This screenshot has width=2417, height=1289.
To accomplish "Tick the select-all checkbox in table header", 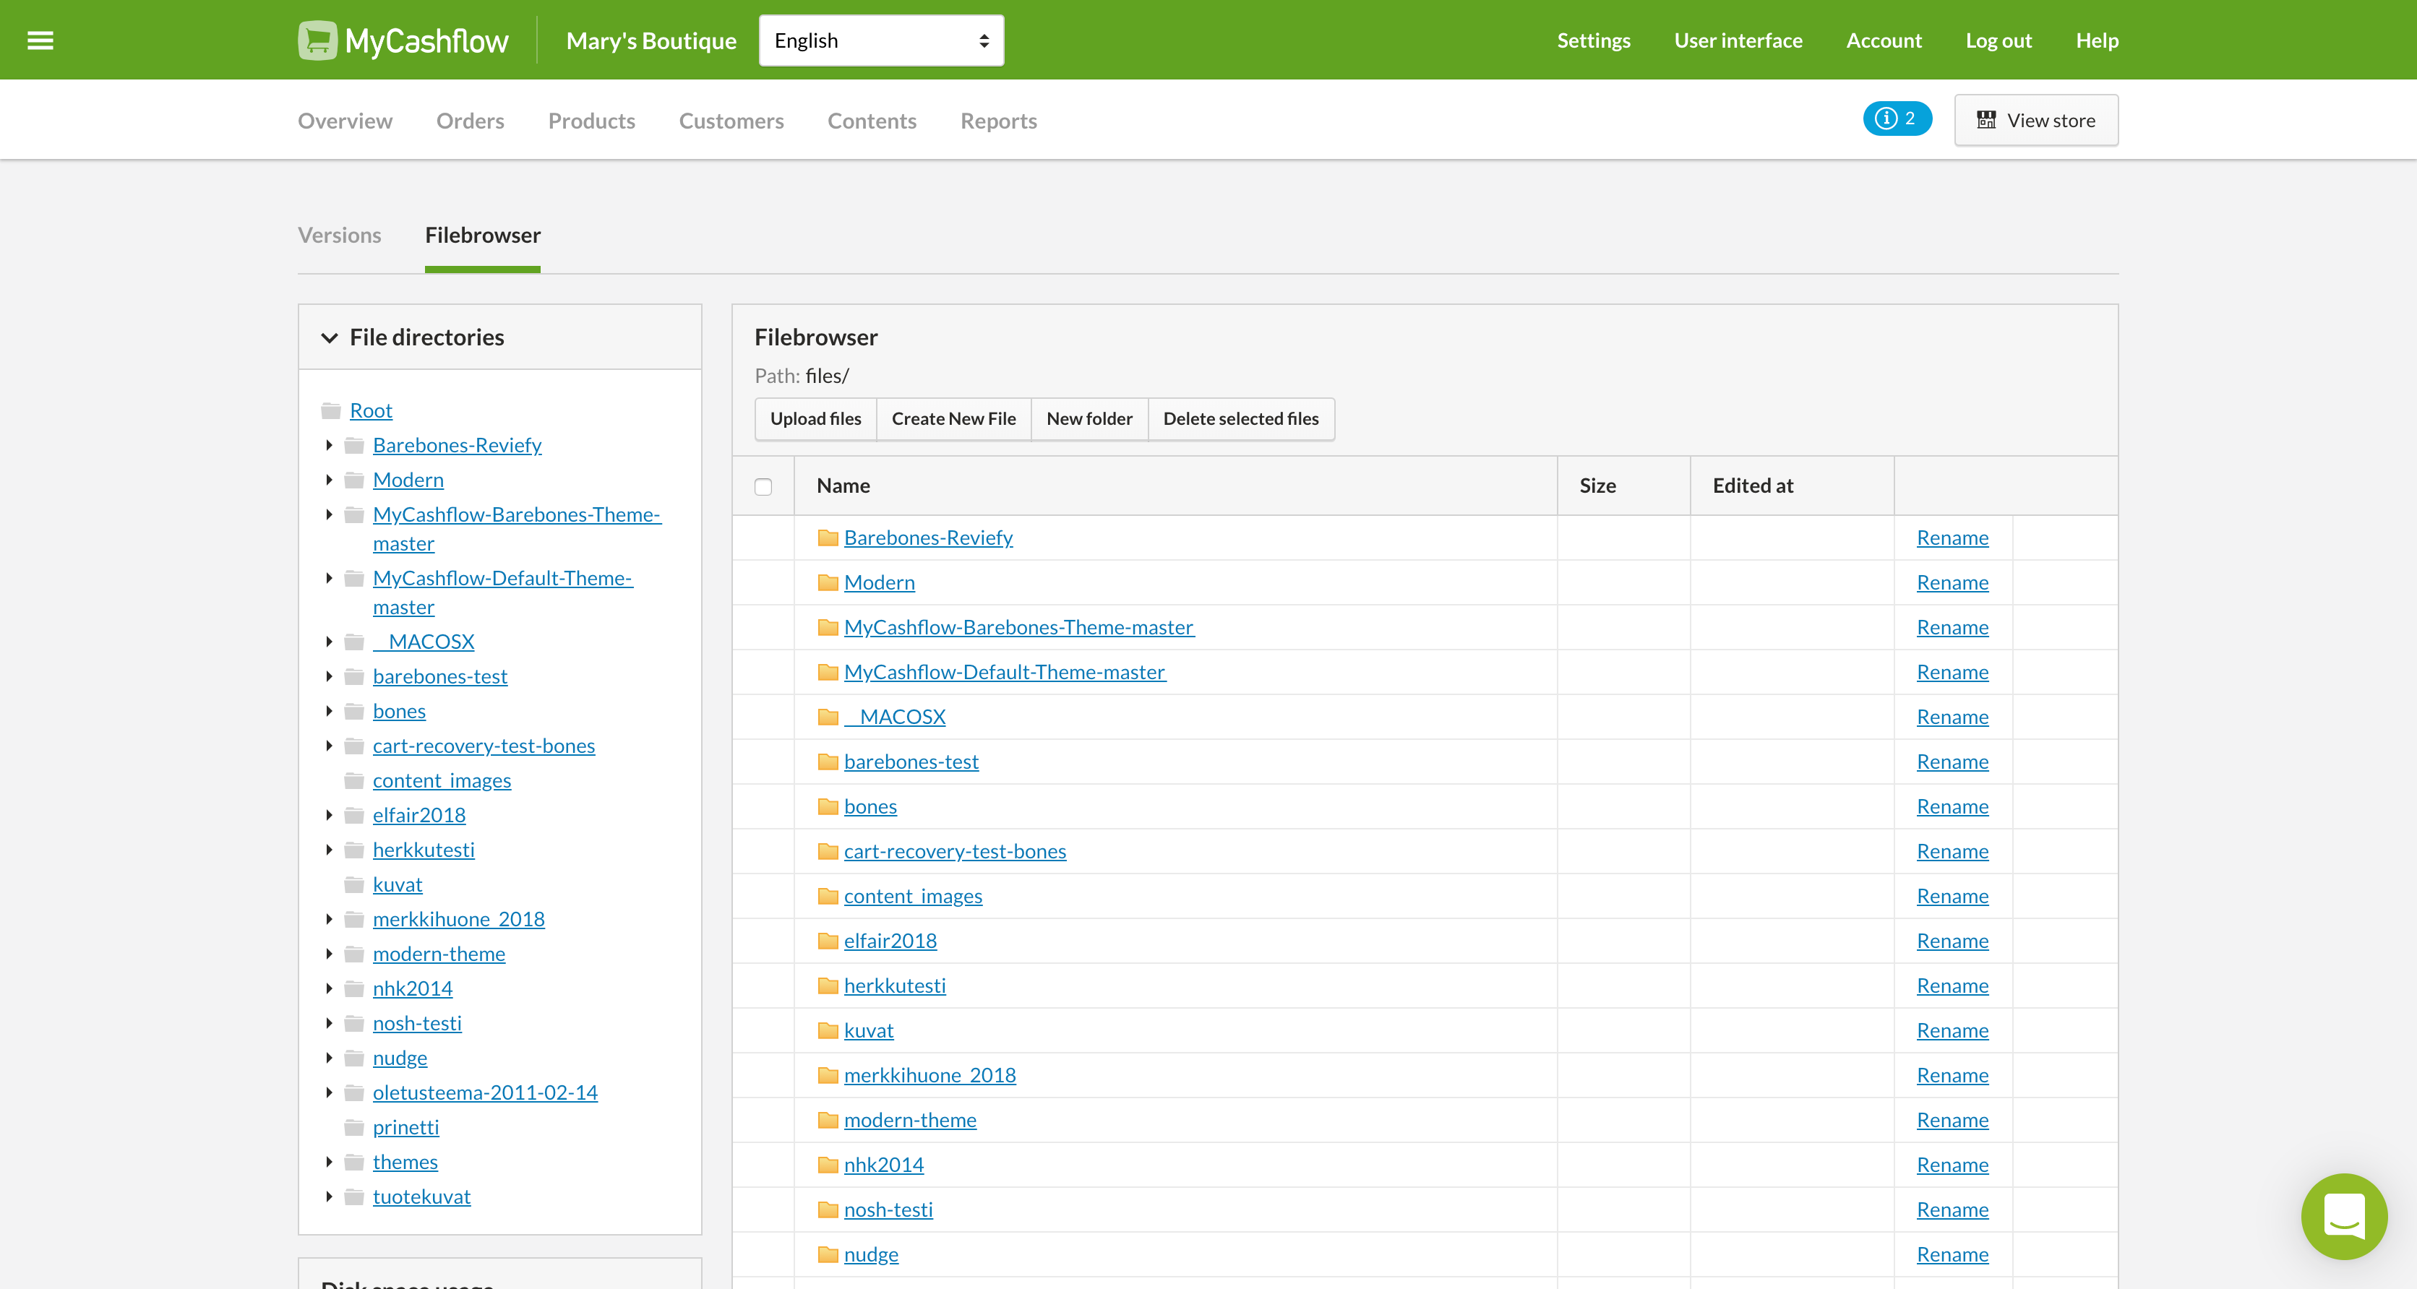I will click(x=763, y=486).
